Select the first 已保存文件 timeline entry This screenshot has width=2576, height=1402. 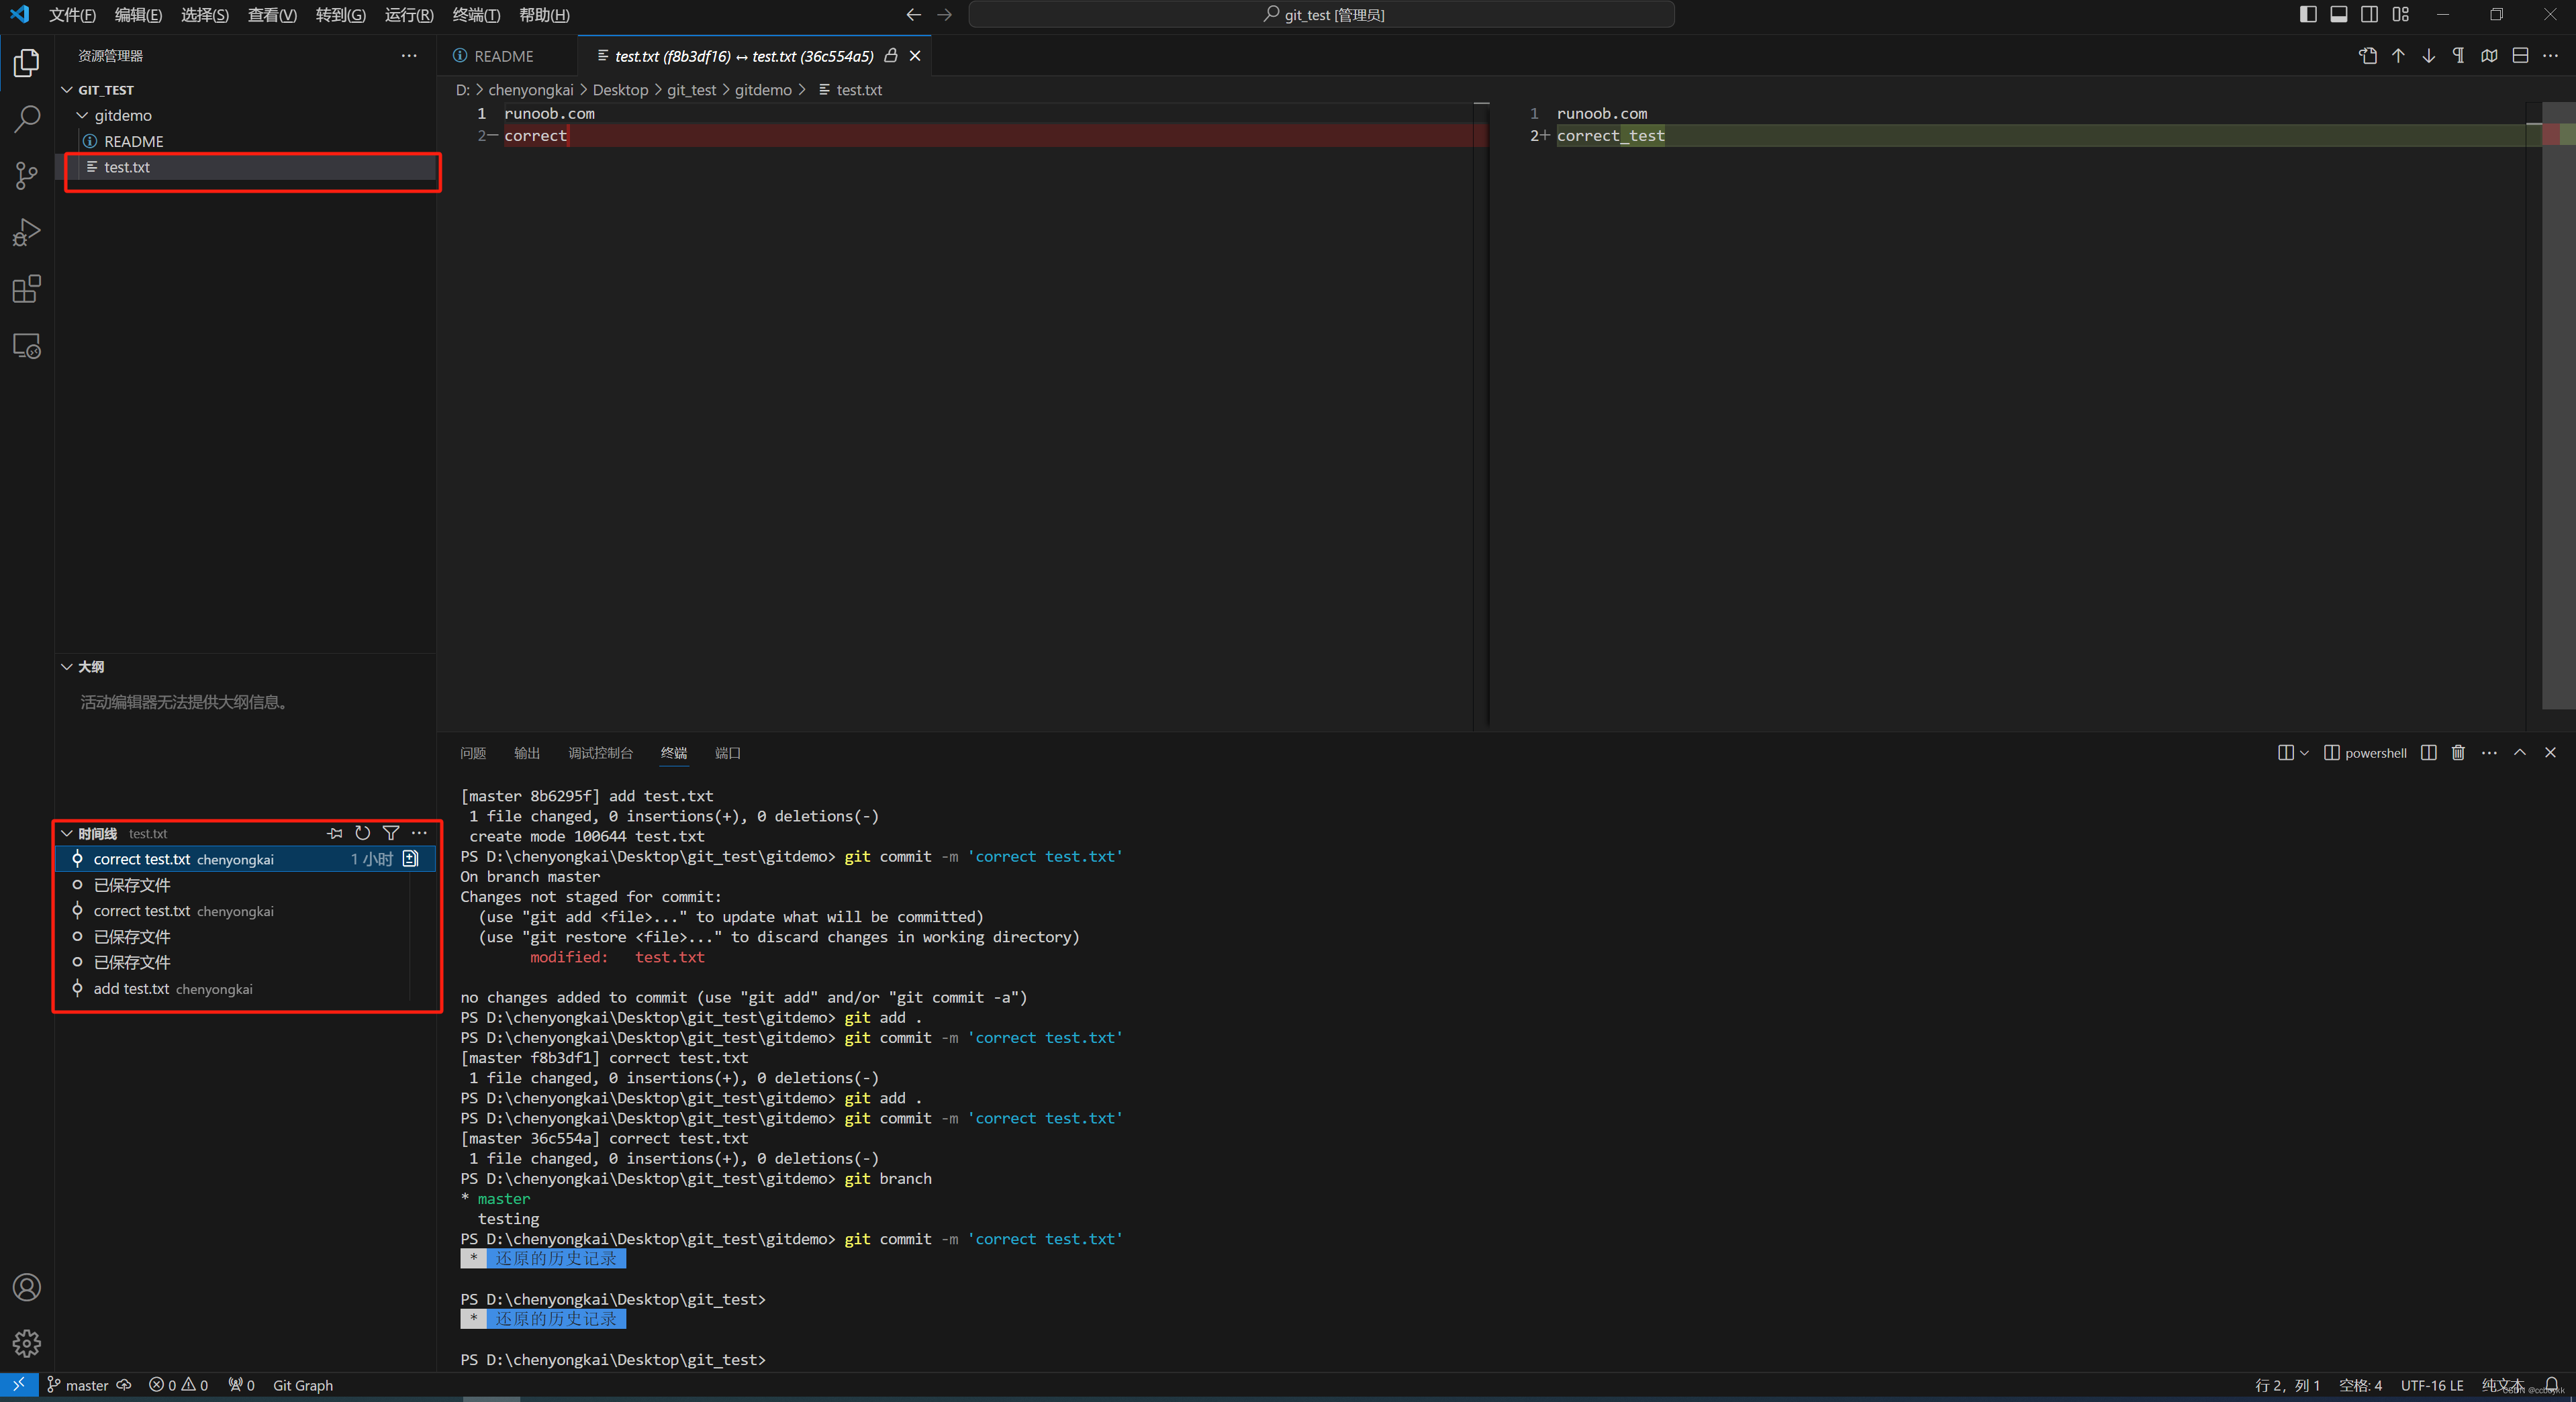245,885
